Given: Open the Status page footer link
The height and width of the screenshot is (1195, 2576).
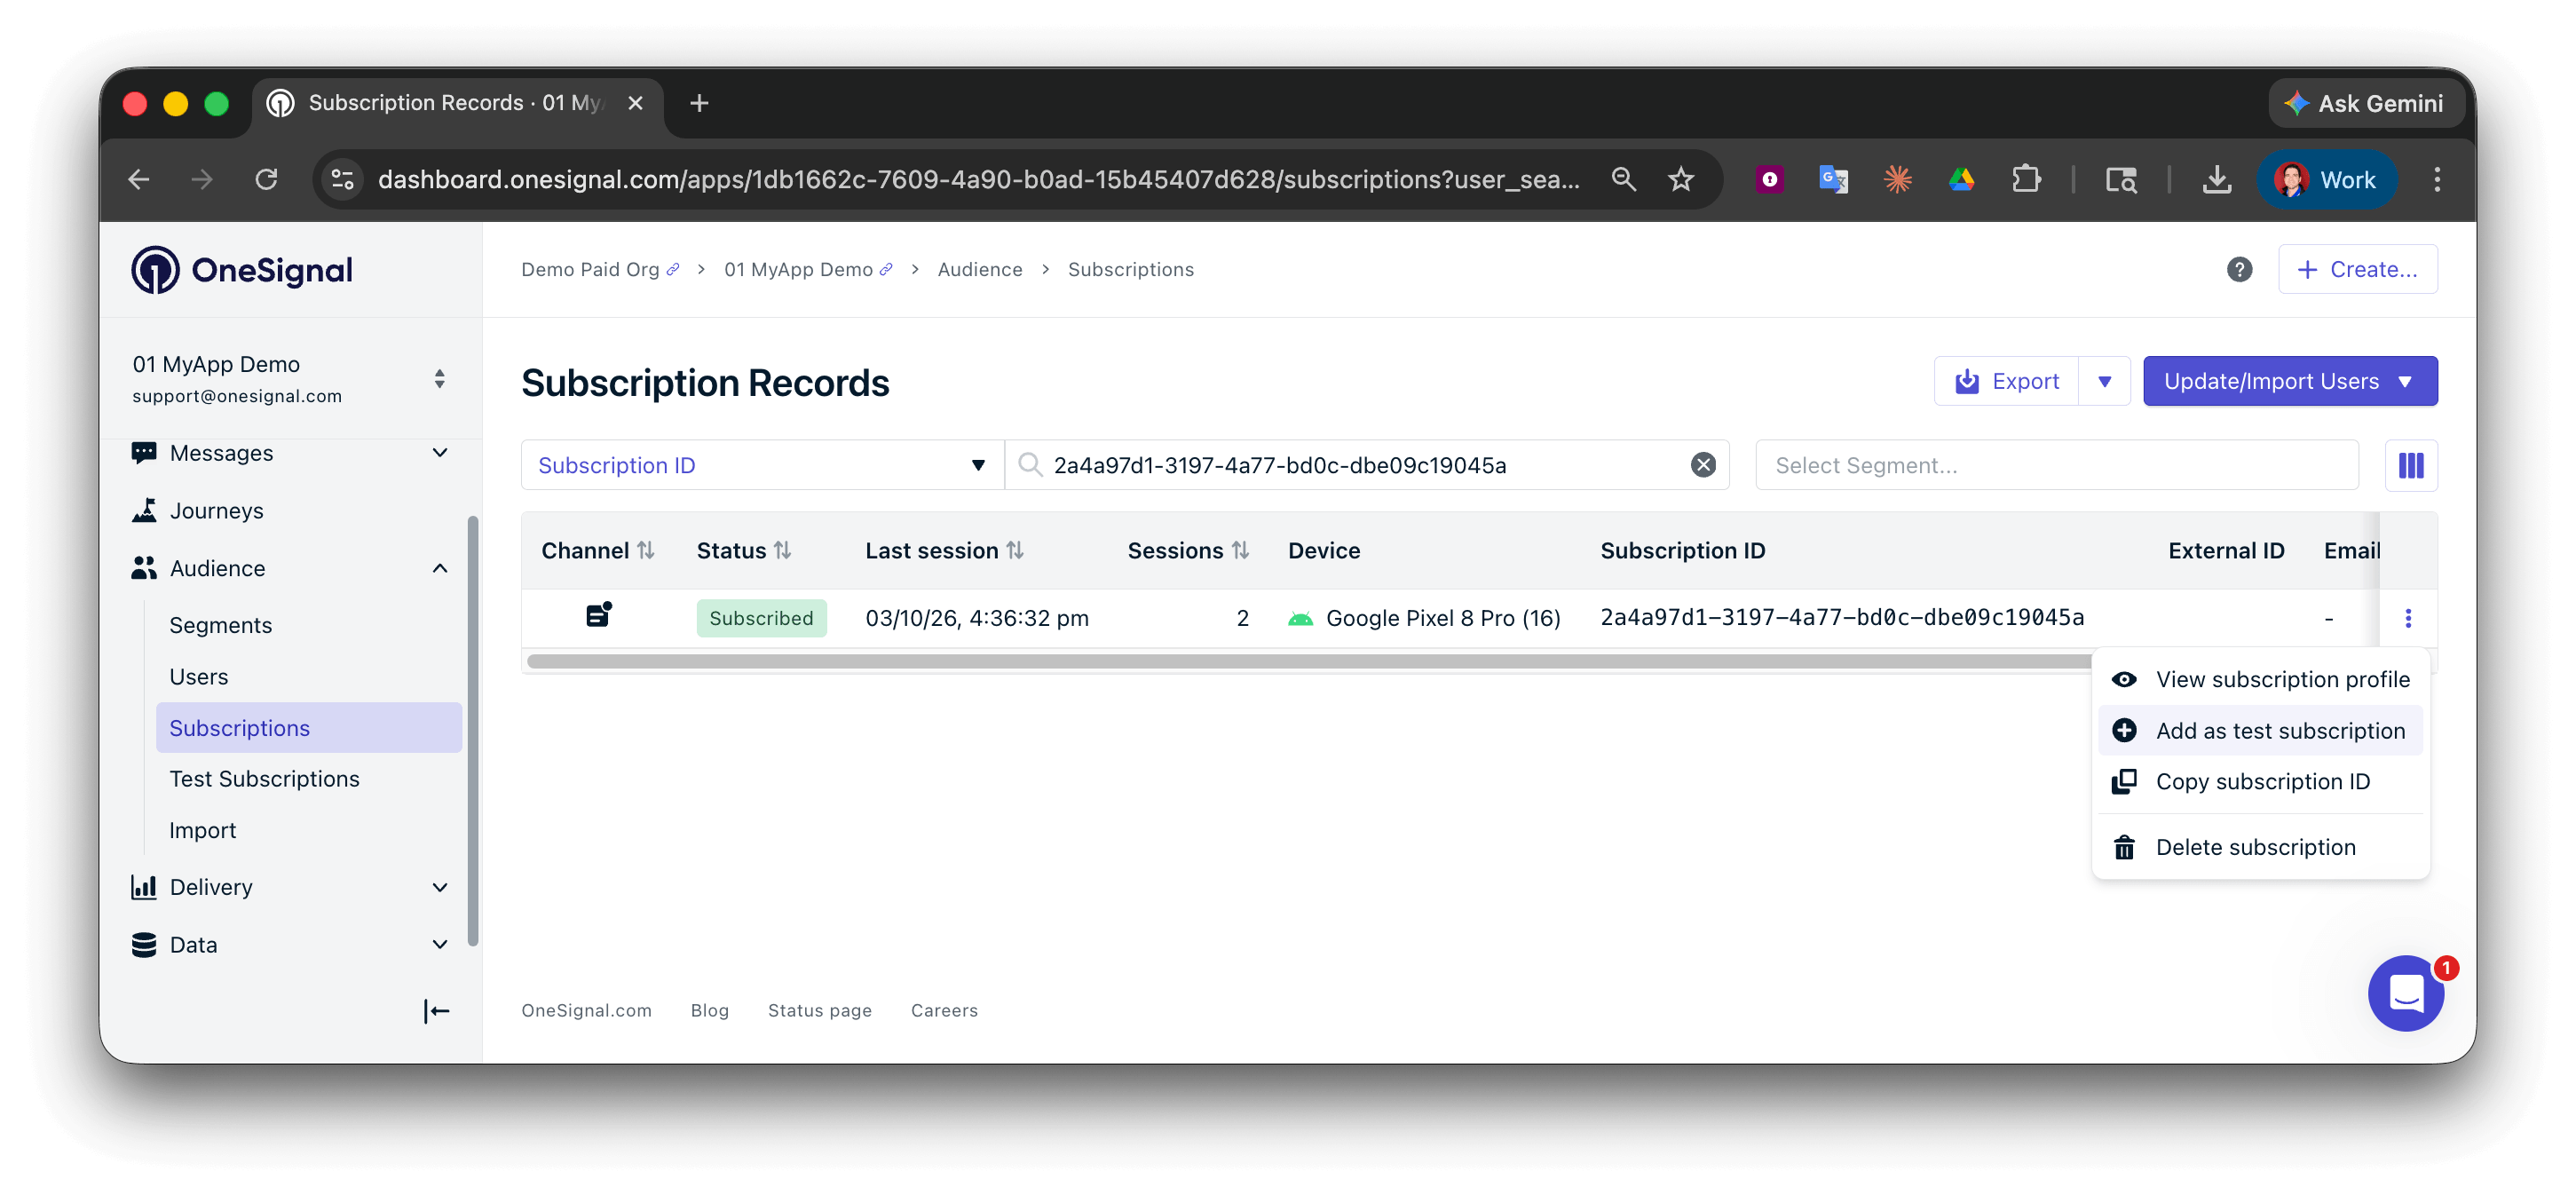Looking at the screenshot, I should pyautogui.click(x=819, y=1010).
